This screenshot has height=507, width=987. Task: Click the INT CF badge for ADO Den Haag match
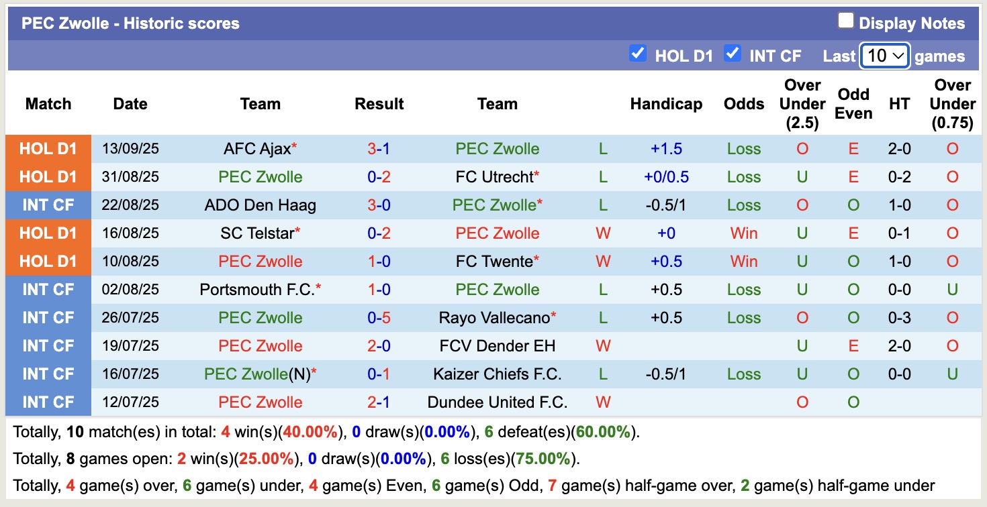click(x=48, y=205)
